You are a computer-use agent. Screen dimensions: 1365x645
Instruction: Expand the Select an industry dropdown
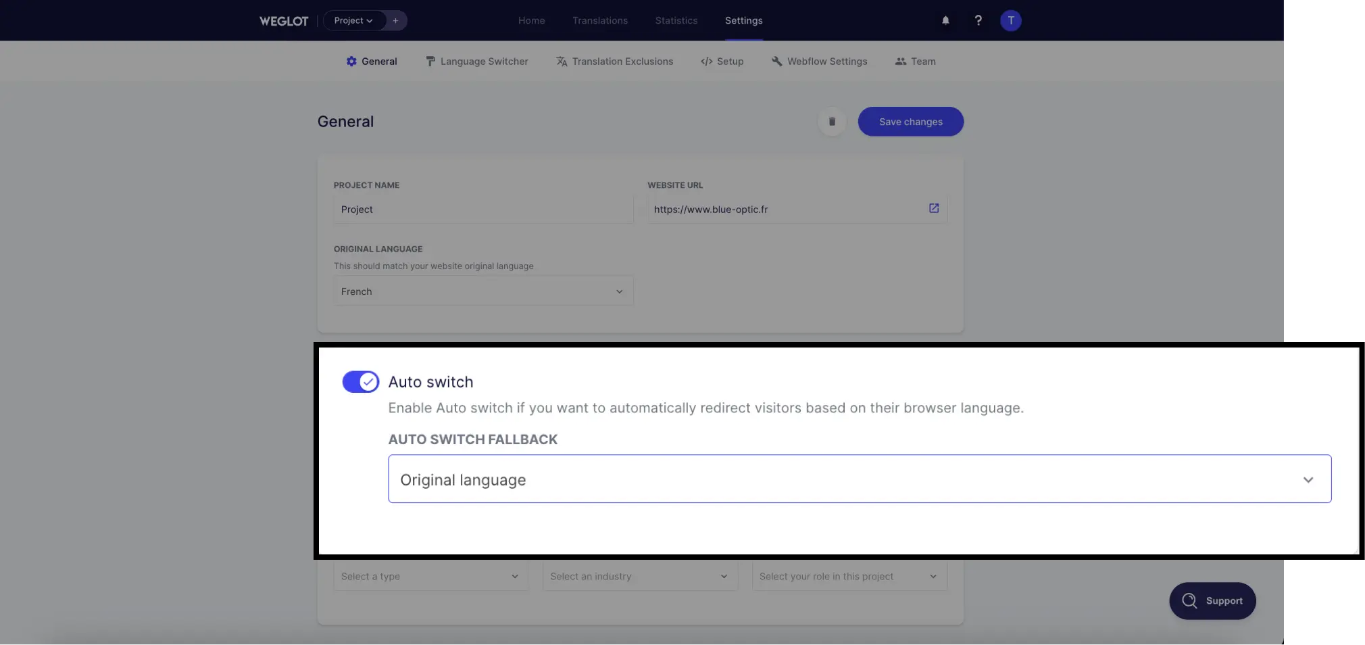640,577
